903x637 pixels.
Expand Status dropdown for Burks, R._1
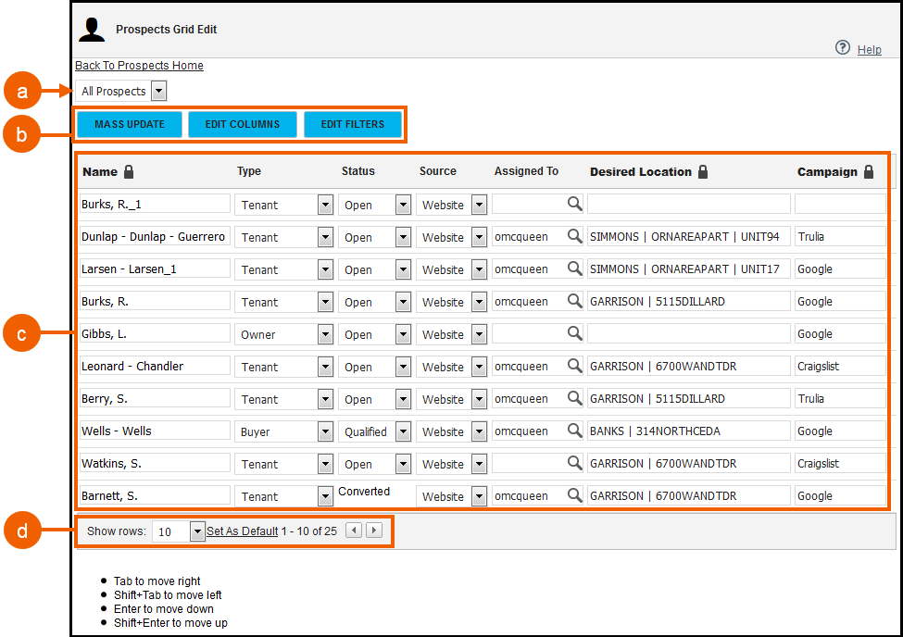(403, 205)
